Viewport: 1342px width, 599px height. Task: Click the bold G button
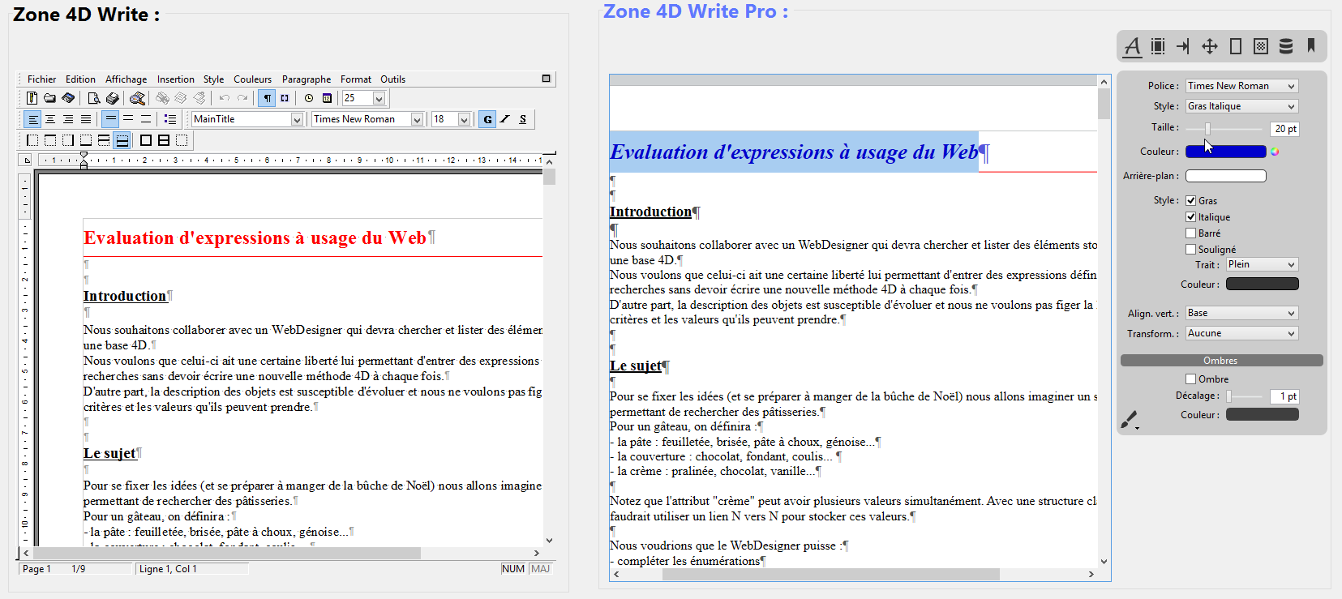tap(487, 119)
